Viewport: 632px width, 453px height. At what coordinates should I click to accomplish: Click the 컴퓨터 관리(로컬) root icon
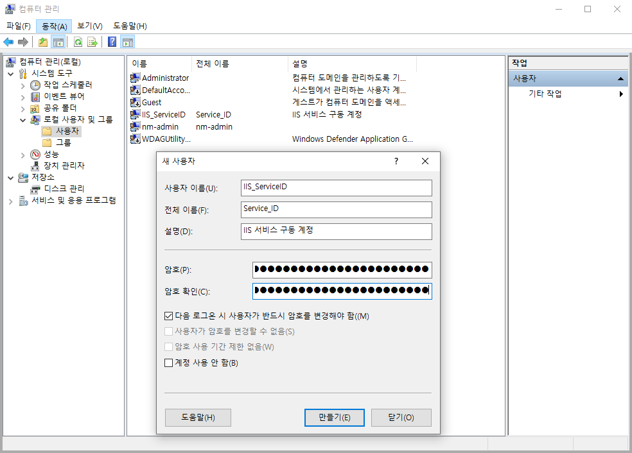click(x=12, y=62)
